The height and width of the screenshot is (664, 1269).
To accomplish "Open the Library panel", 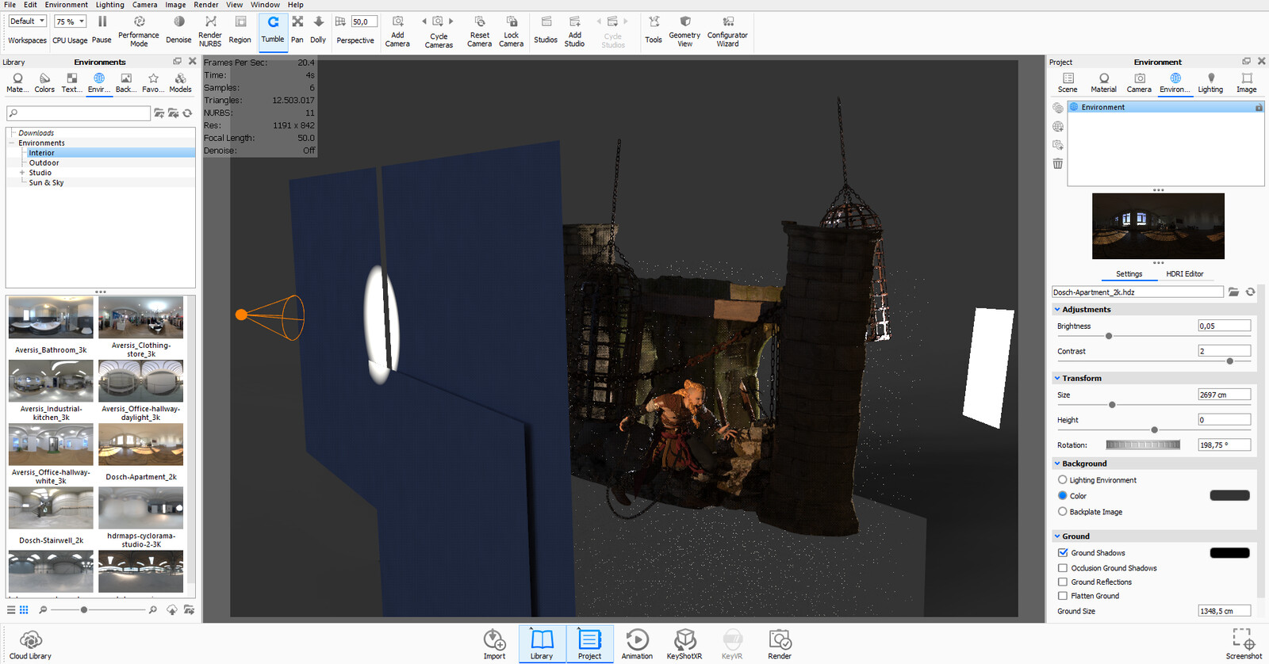I will click(542, 644).
